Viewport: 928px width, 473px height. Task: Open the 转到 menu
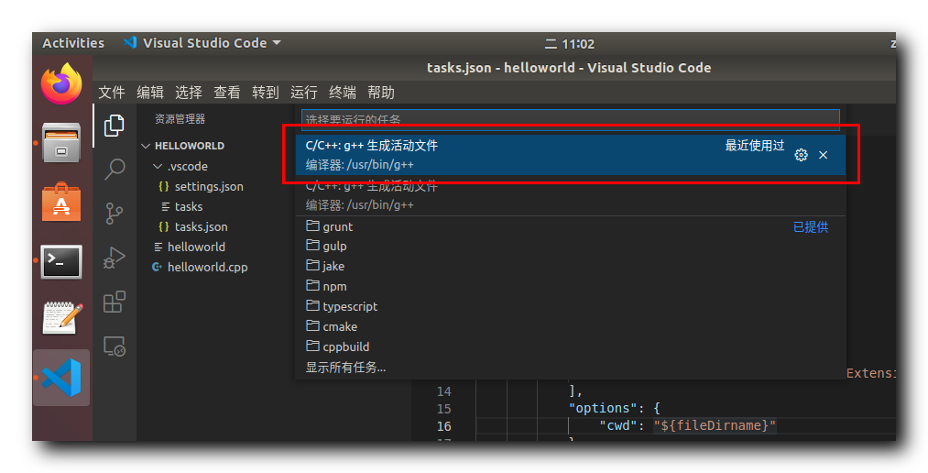pos(265,93)
